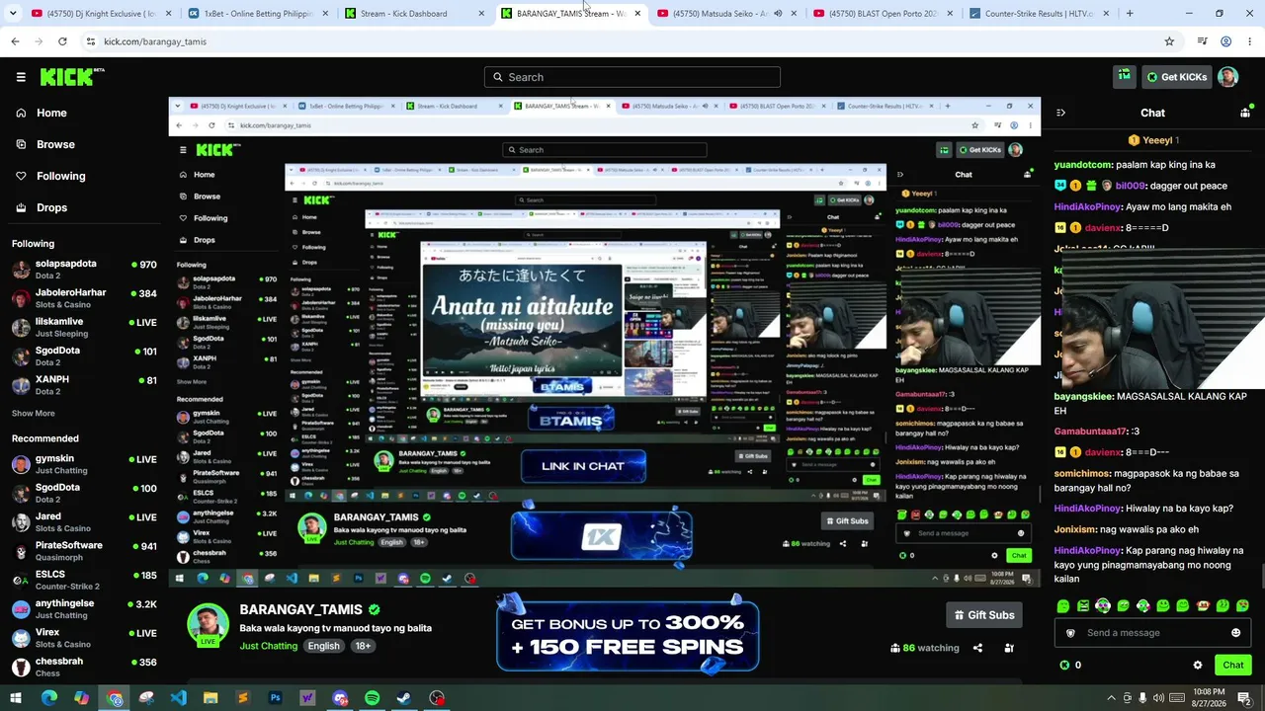This screenshot has width=1265, height=711.
Task: Show hidden system tray icons
Action: [1111, 698]
